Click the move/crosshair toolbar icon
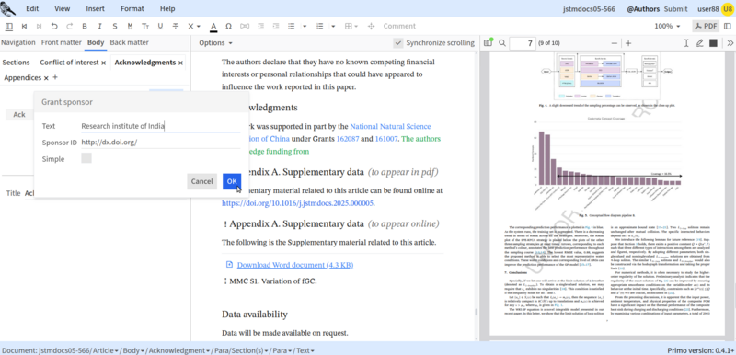This screenshot has height=355, width=736. 372,27
